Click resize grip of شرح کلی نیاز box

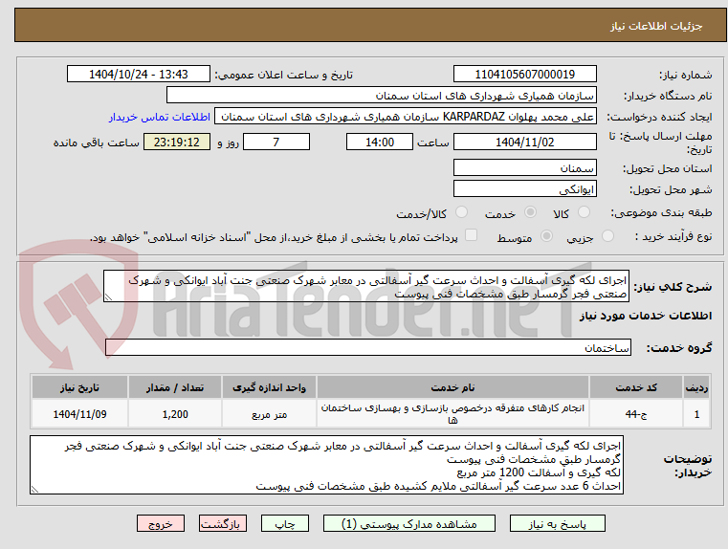(x=108, y=297)
